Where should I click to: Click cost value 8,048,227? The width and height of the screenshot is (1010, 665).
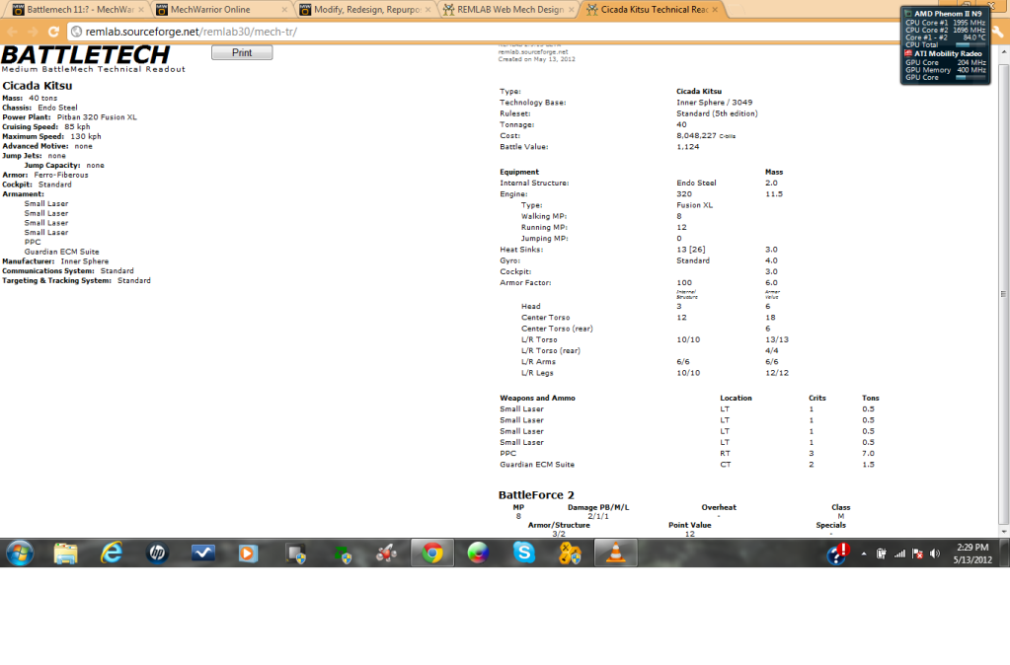click(696, 136)
